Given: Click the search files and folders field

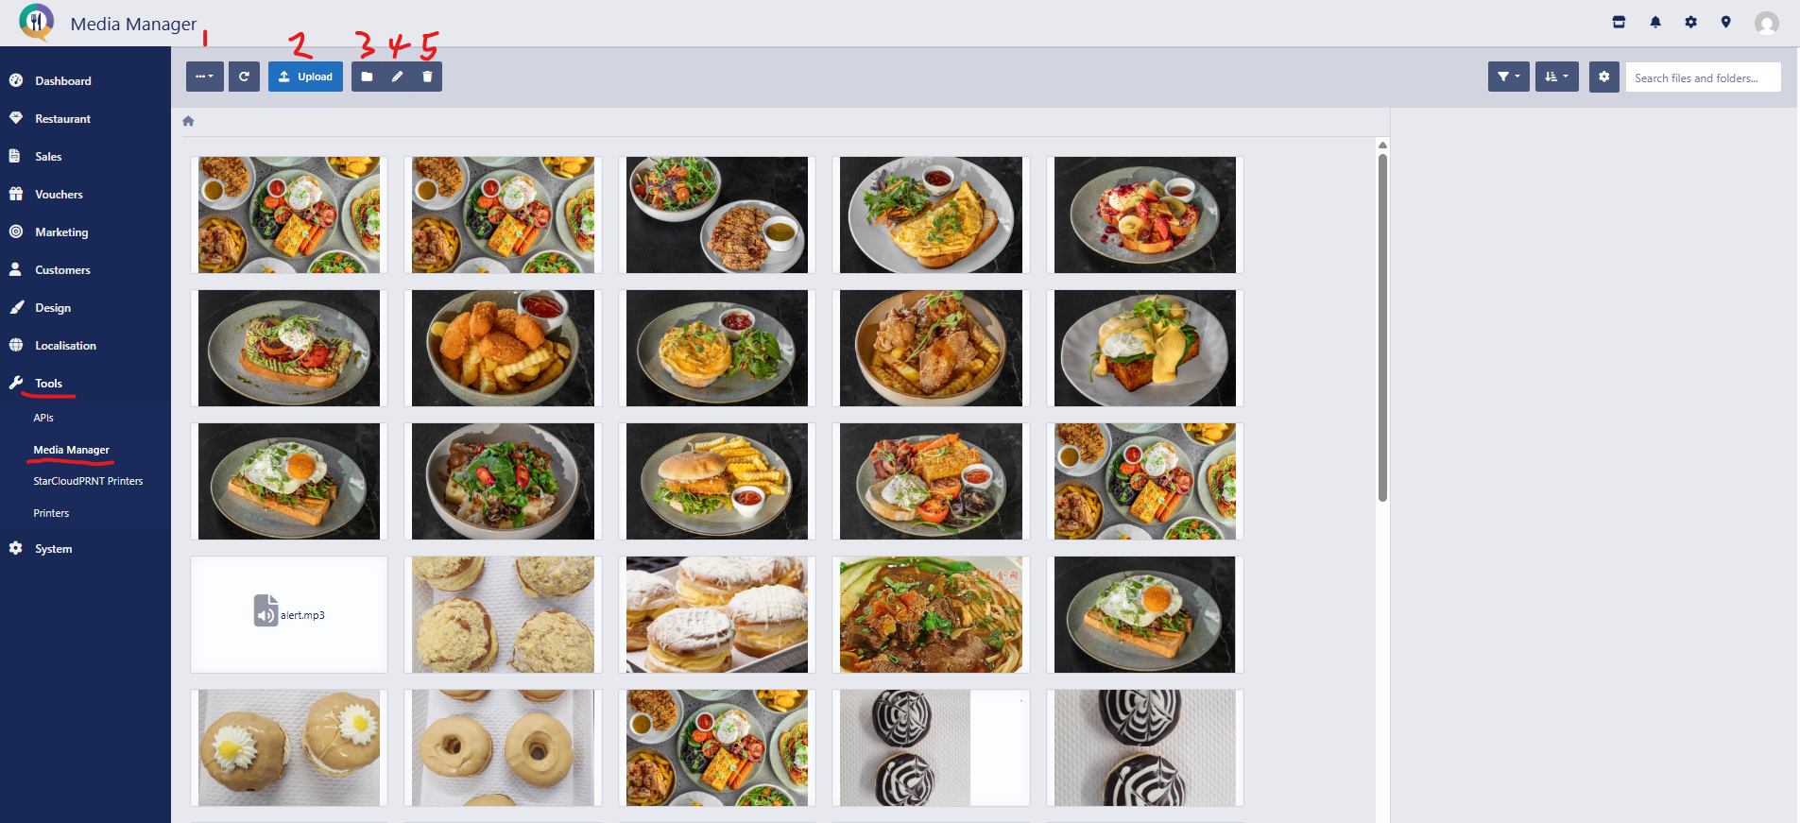Looking at the screenshot, I should pyautogui.click(x=1703, y=77).
